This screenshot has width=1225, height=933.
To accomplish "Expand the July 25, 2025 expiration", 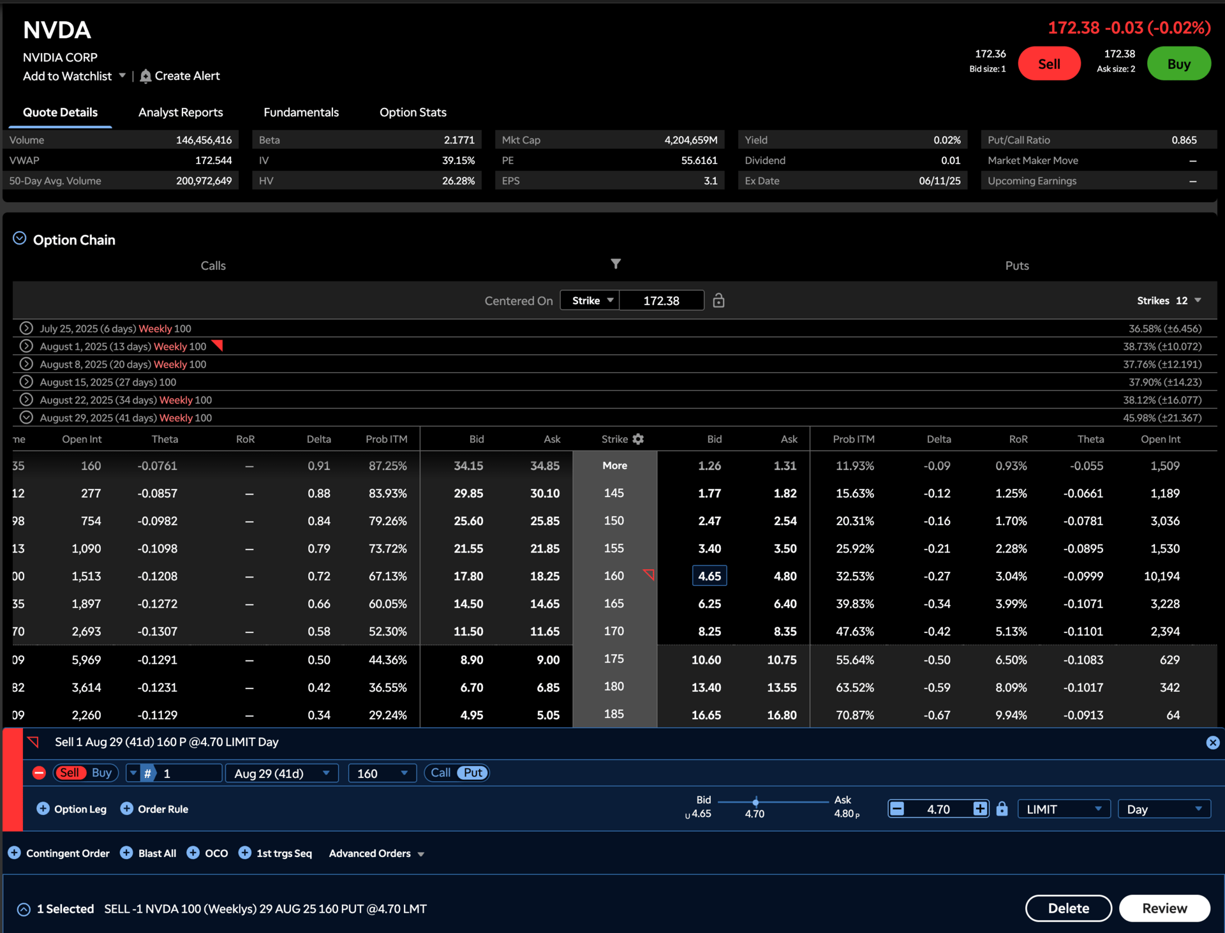I will [26, 328].
